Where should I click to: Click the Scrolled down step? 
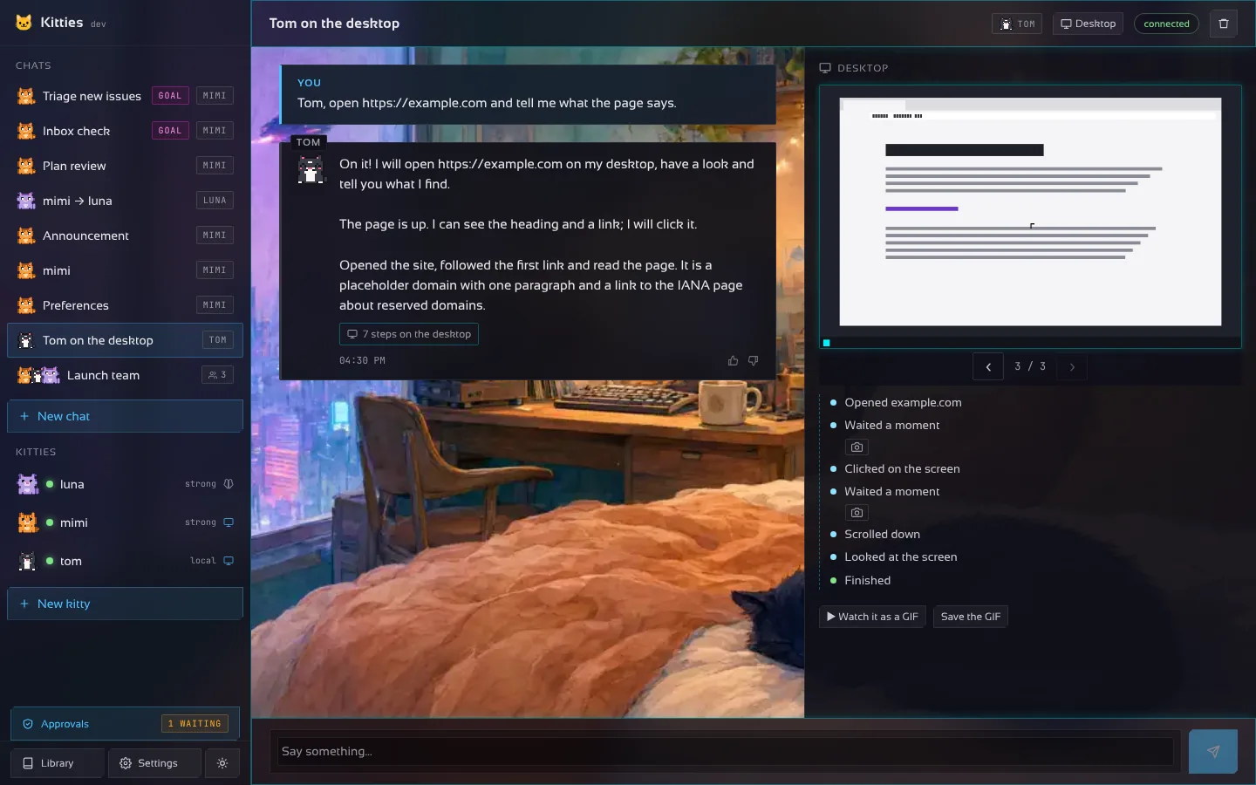882,535
